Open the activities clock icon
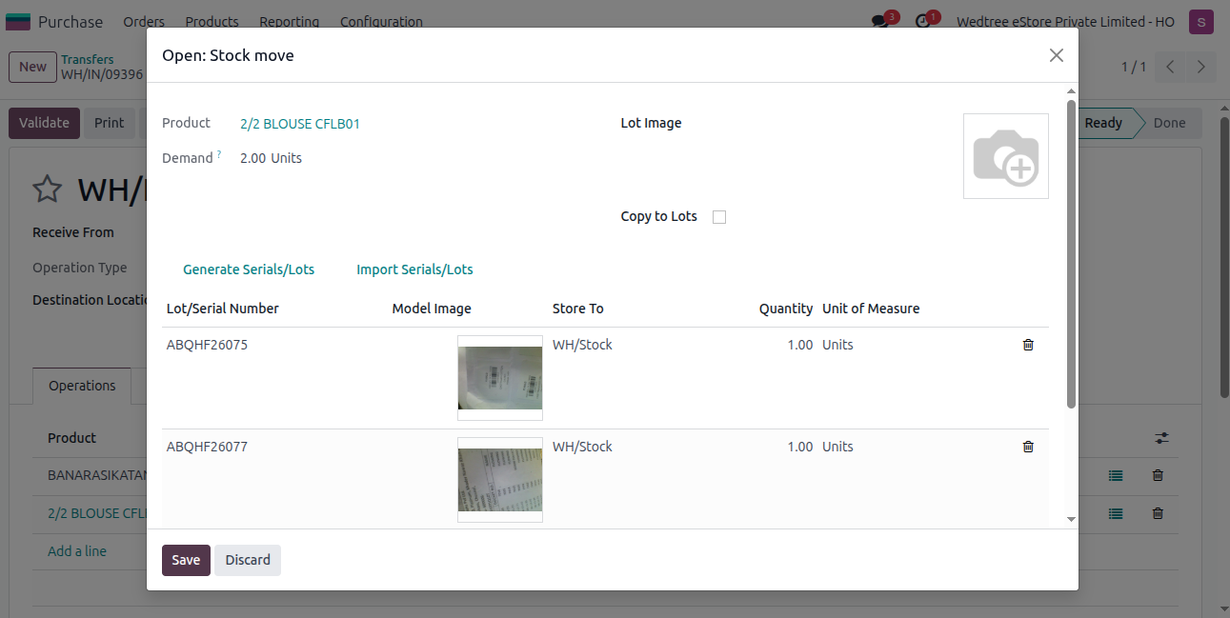The height and width of the screenshot is (618, 1230). (922, 21)
